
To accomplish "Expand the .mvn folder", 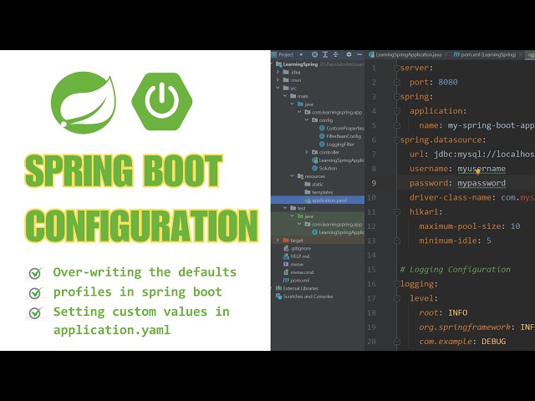I will click(278, 80).
